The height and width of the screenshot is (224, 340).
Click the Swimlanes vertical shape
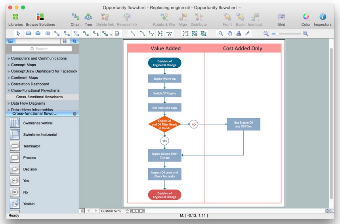point(15,123)
